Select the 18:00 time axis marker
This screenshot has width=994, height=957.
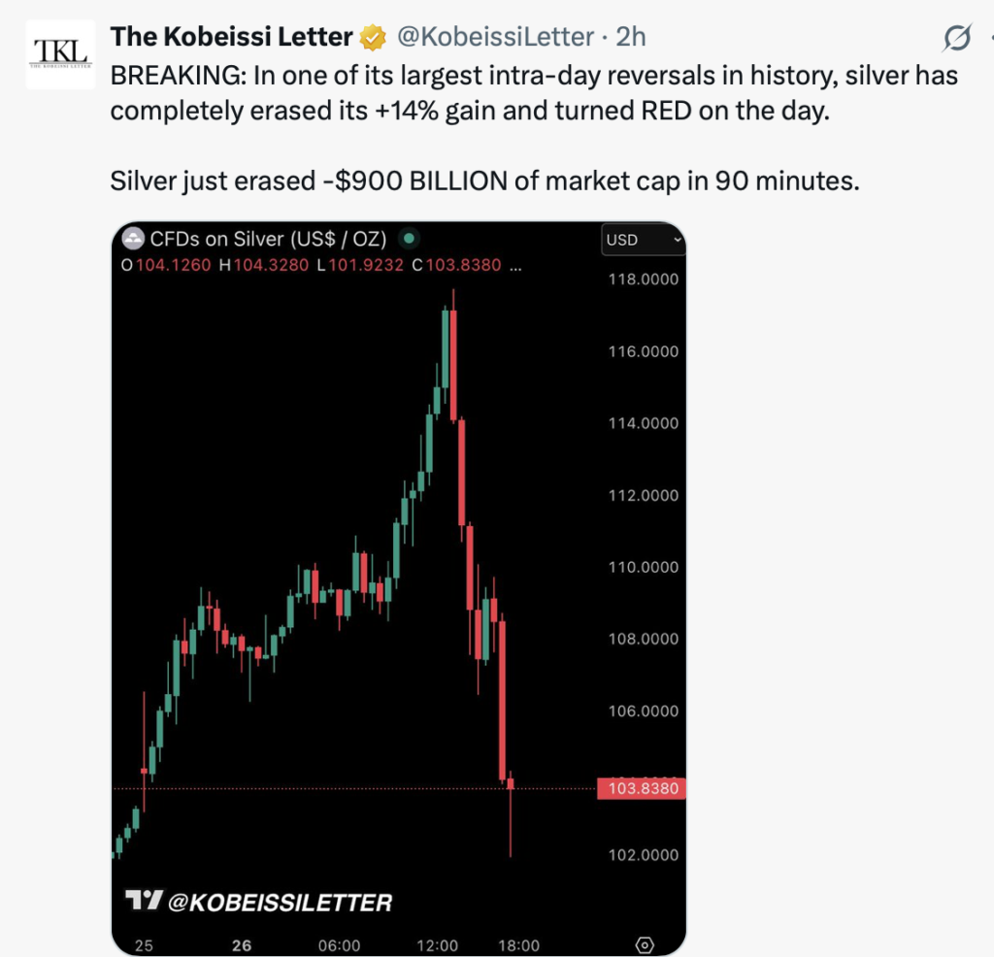coord(519,944)
